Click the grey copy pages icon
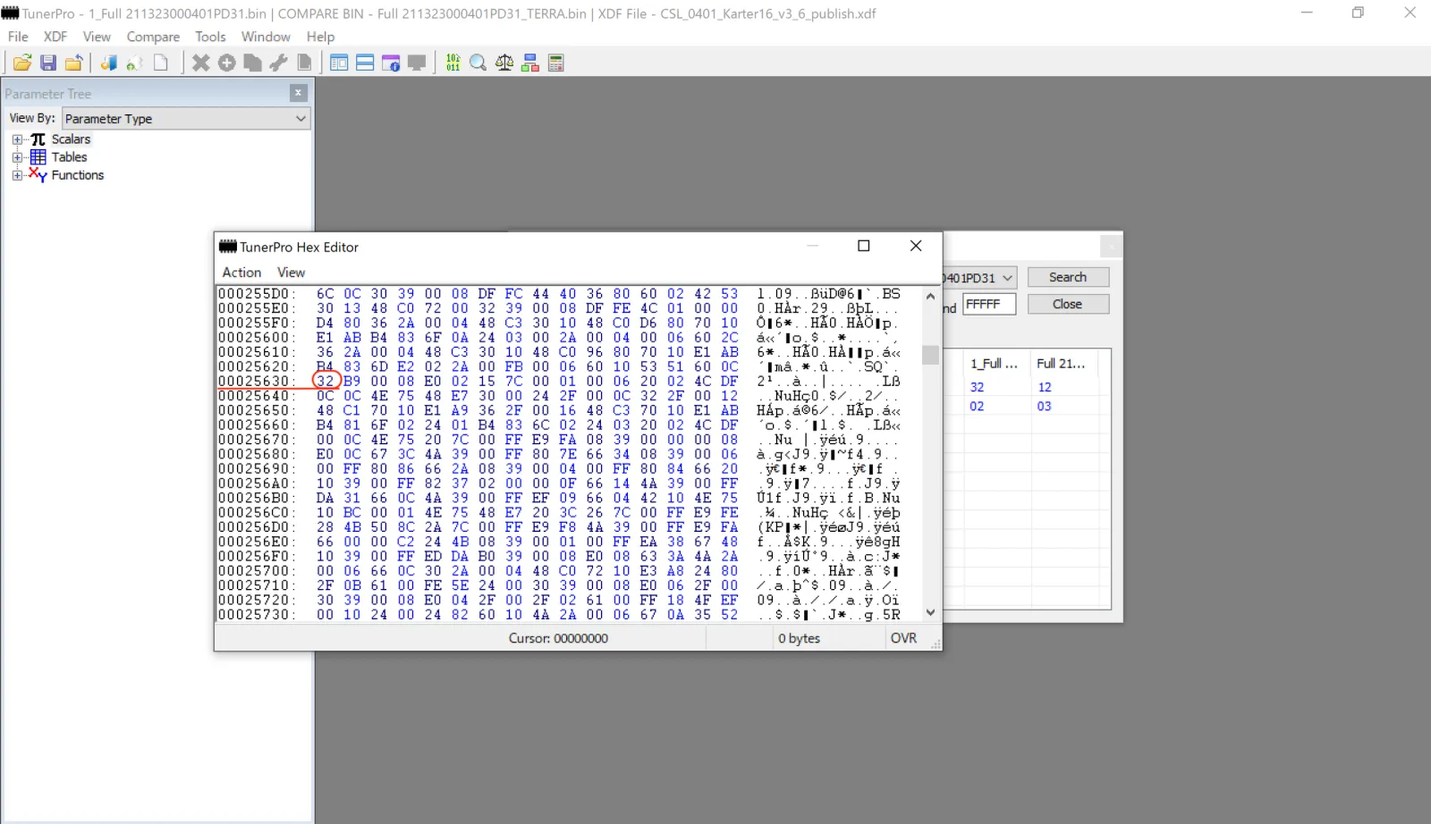The image size is (1431, 824). pos(253,63)
